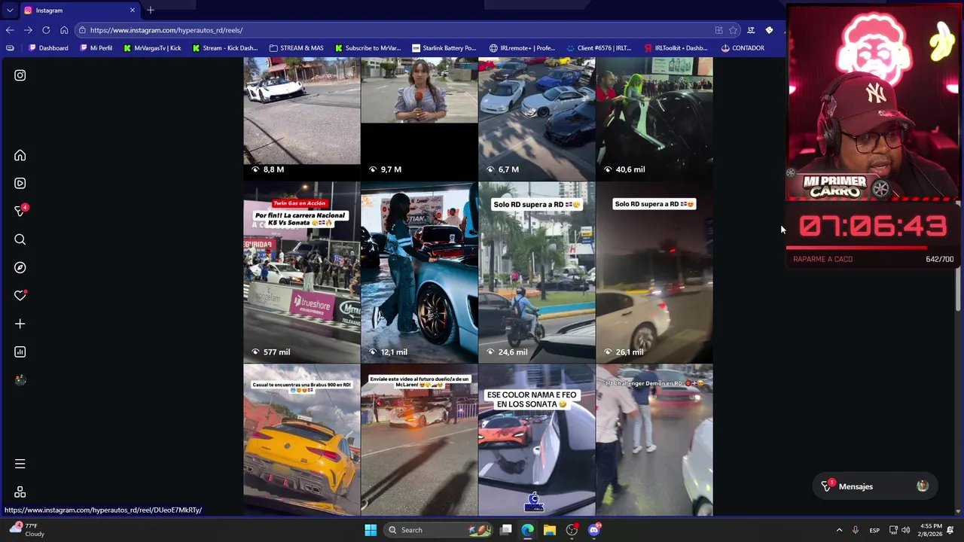The width and height of the screenshot is (964, 542).
Task: Open the Subscribe to MrVar bookmark
Action: [368, 48]
